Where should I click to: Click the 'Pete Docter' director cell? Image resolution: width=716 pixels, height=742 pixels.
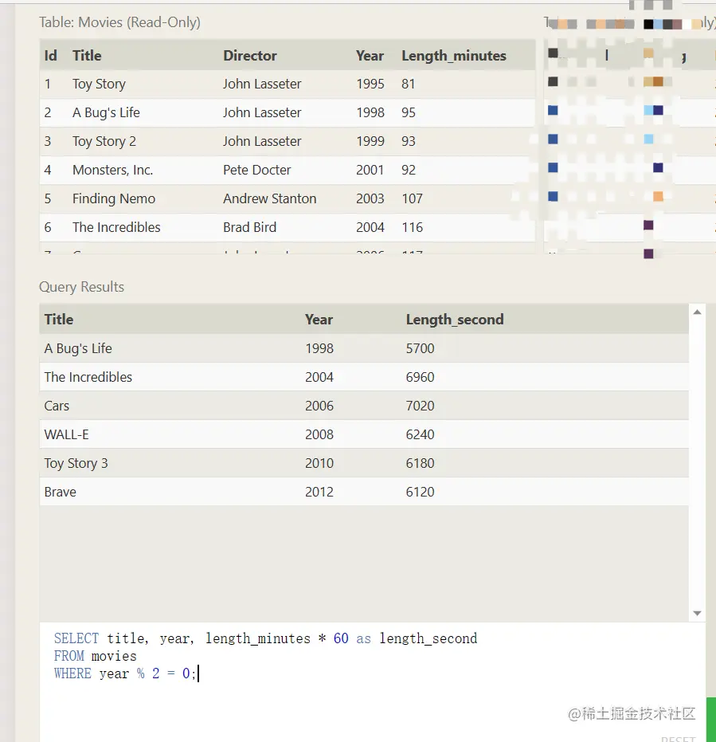[256, 170]
